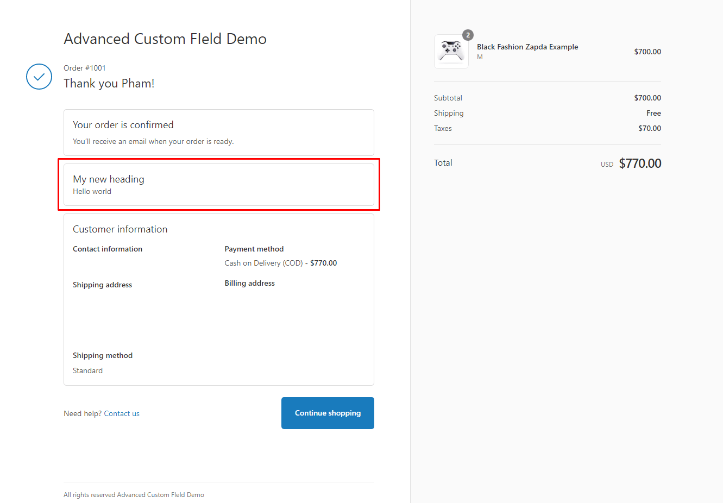Click the Cash on Delivery (COD) payment text
723x503 pixels.
tap(264, 263)
